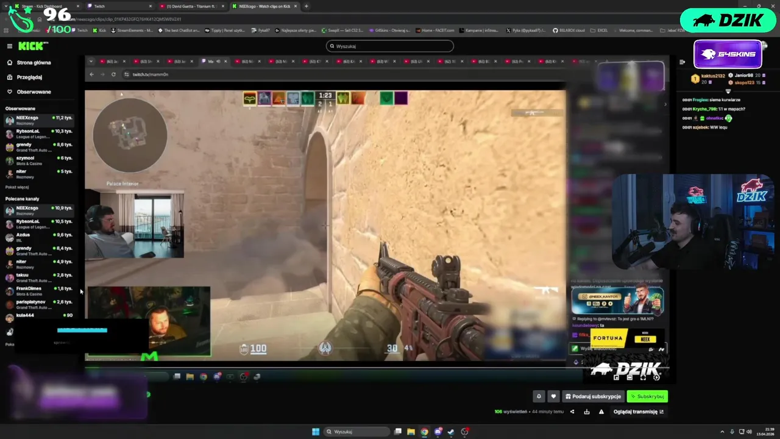
Task: Click twitch.tv/mamm0n address in clip
Action: point(150,74)
